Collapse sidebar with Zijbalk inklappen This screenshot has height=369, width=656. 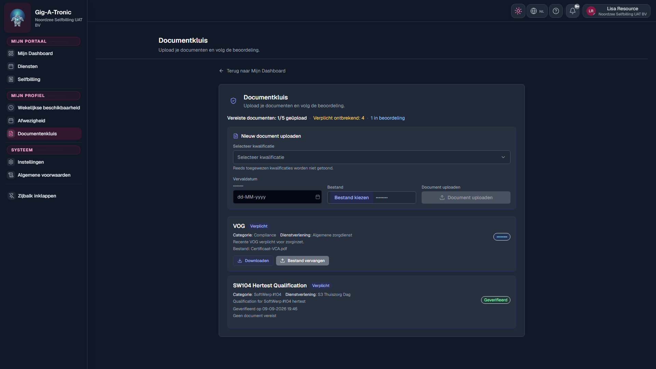(x=44, y=196)
